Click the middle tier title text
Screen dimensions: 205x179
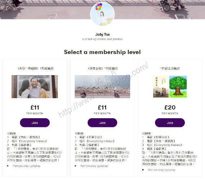102,68
